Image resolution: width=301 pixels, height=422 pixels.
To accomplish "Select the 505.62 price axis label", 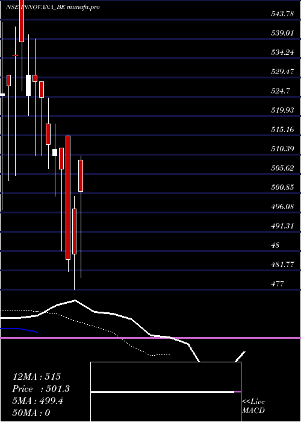I will (282, 168).
